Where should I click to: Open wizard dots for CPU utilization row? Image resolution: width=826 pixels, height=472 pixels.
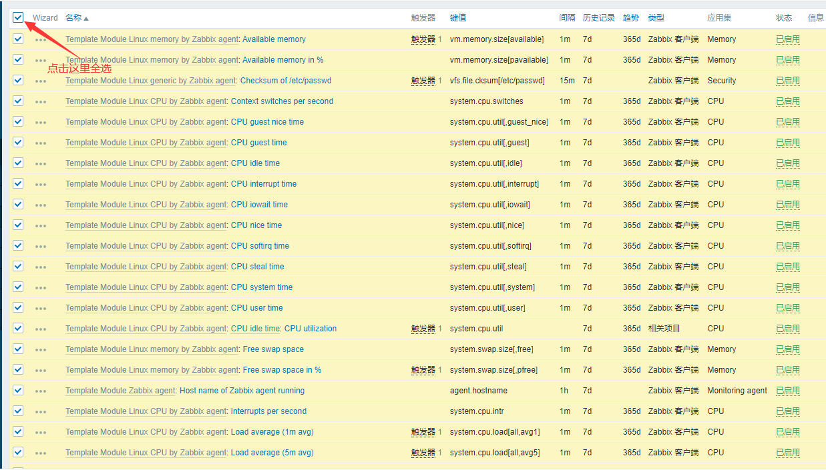click(x=41, y=329)
